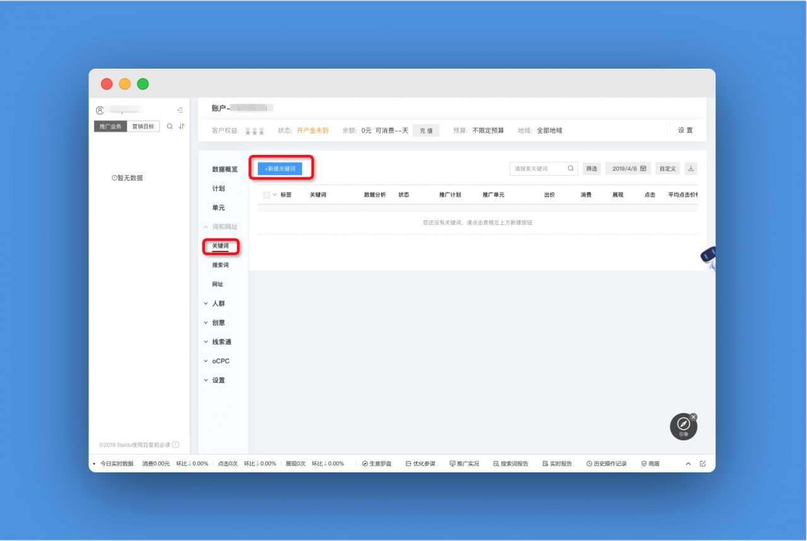807x541 pixels.
Task: Open the 2019/4/8 date picker
Action: click(629, 169)
